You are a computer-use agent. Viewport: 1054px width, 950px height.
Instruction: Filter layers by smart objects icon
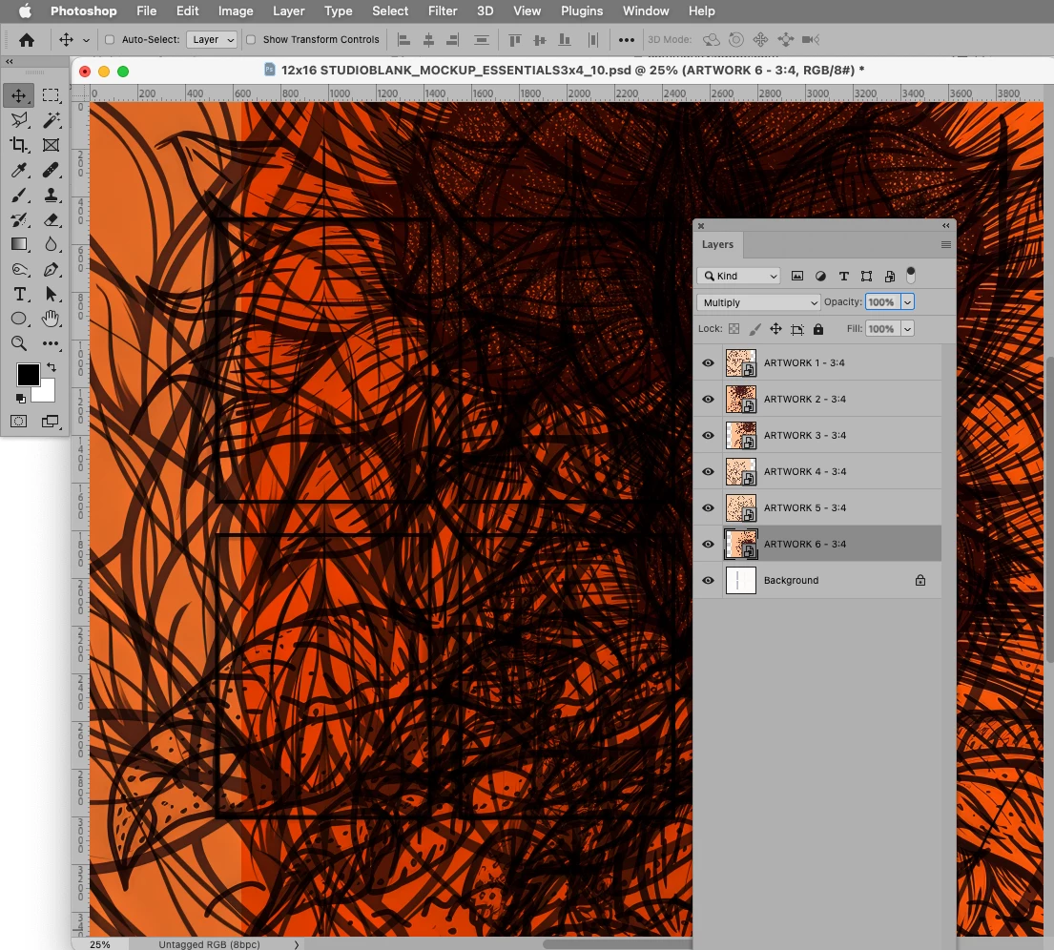click(x=889, y=276)
